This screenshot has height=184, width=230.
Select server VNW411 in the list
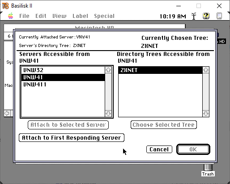point(63,85)
